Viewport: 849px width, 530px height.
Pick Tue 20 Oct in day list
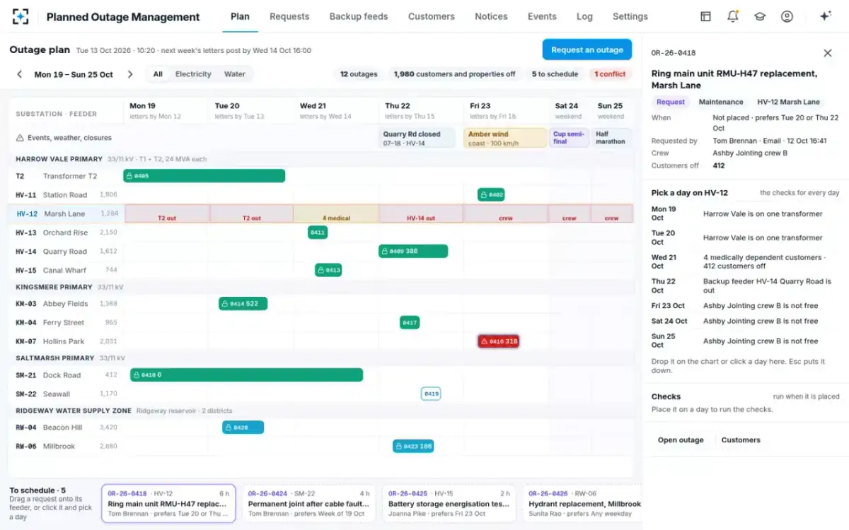click(746, 237)
